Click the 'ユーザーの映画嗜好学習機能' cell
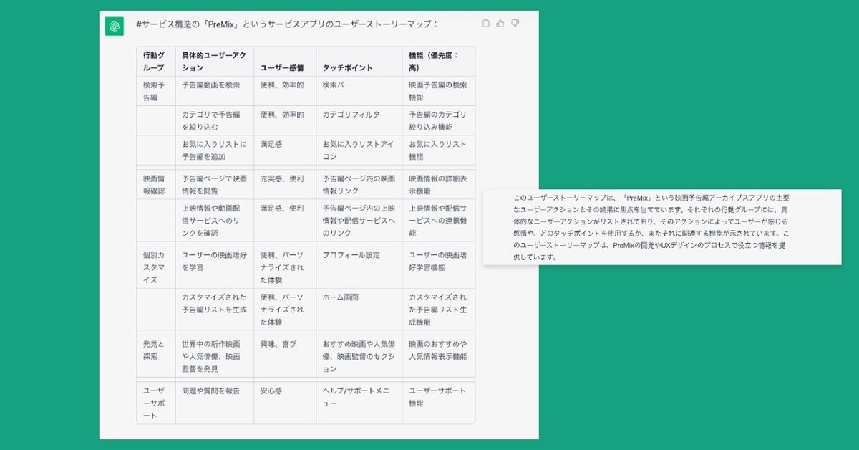Screen dimensions: 859x450 (x=438, y=267)
